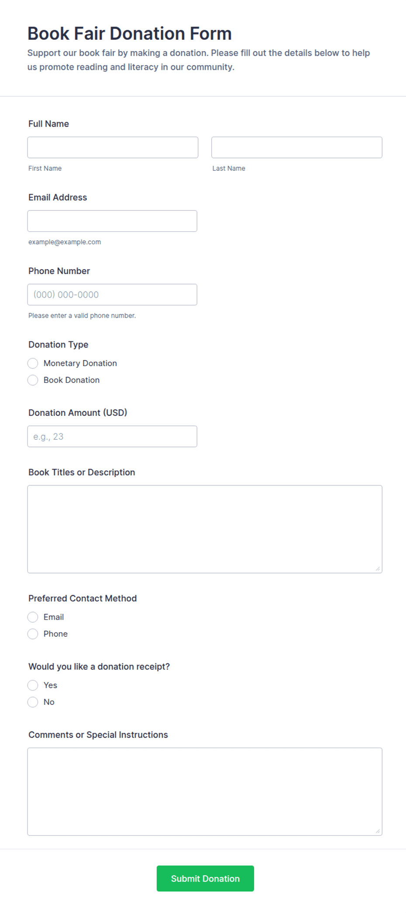The width and height of the screenshot is (406, 913).
Task: Click the Email Address field label
Action: (58, 197)
